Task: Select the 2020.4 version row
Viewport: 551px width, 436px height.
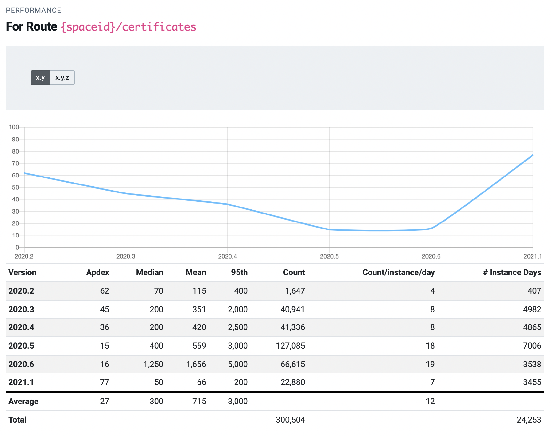Action: (21, 327)
